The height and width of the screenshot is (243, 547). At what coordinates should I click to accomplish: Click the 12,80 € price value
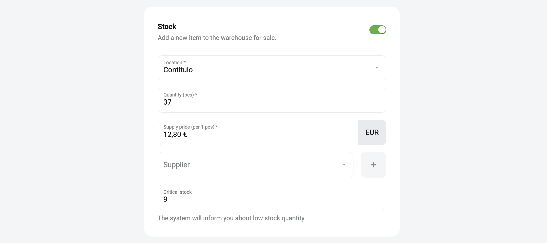point(175,134)
